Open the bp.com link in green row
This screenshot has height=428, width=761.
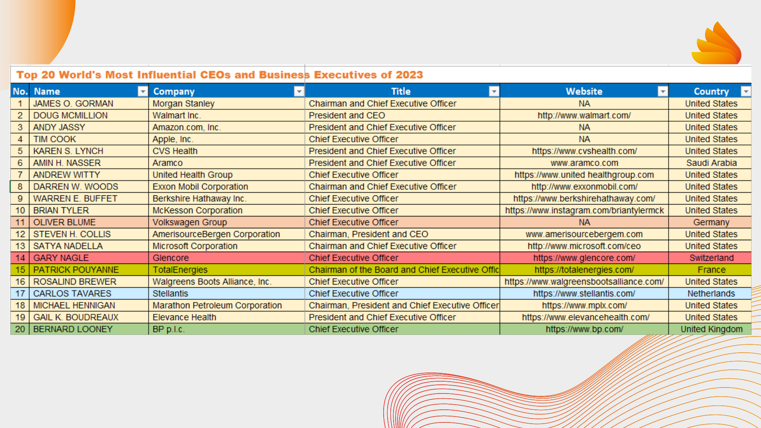(584, 329)
